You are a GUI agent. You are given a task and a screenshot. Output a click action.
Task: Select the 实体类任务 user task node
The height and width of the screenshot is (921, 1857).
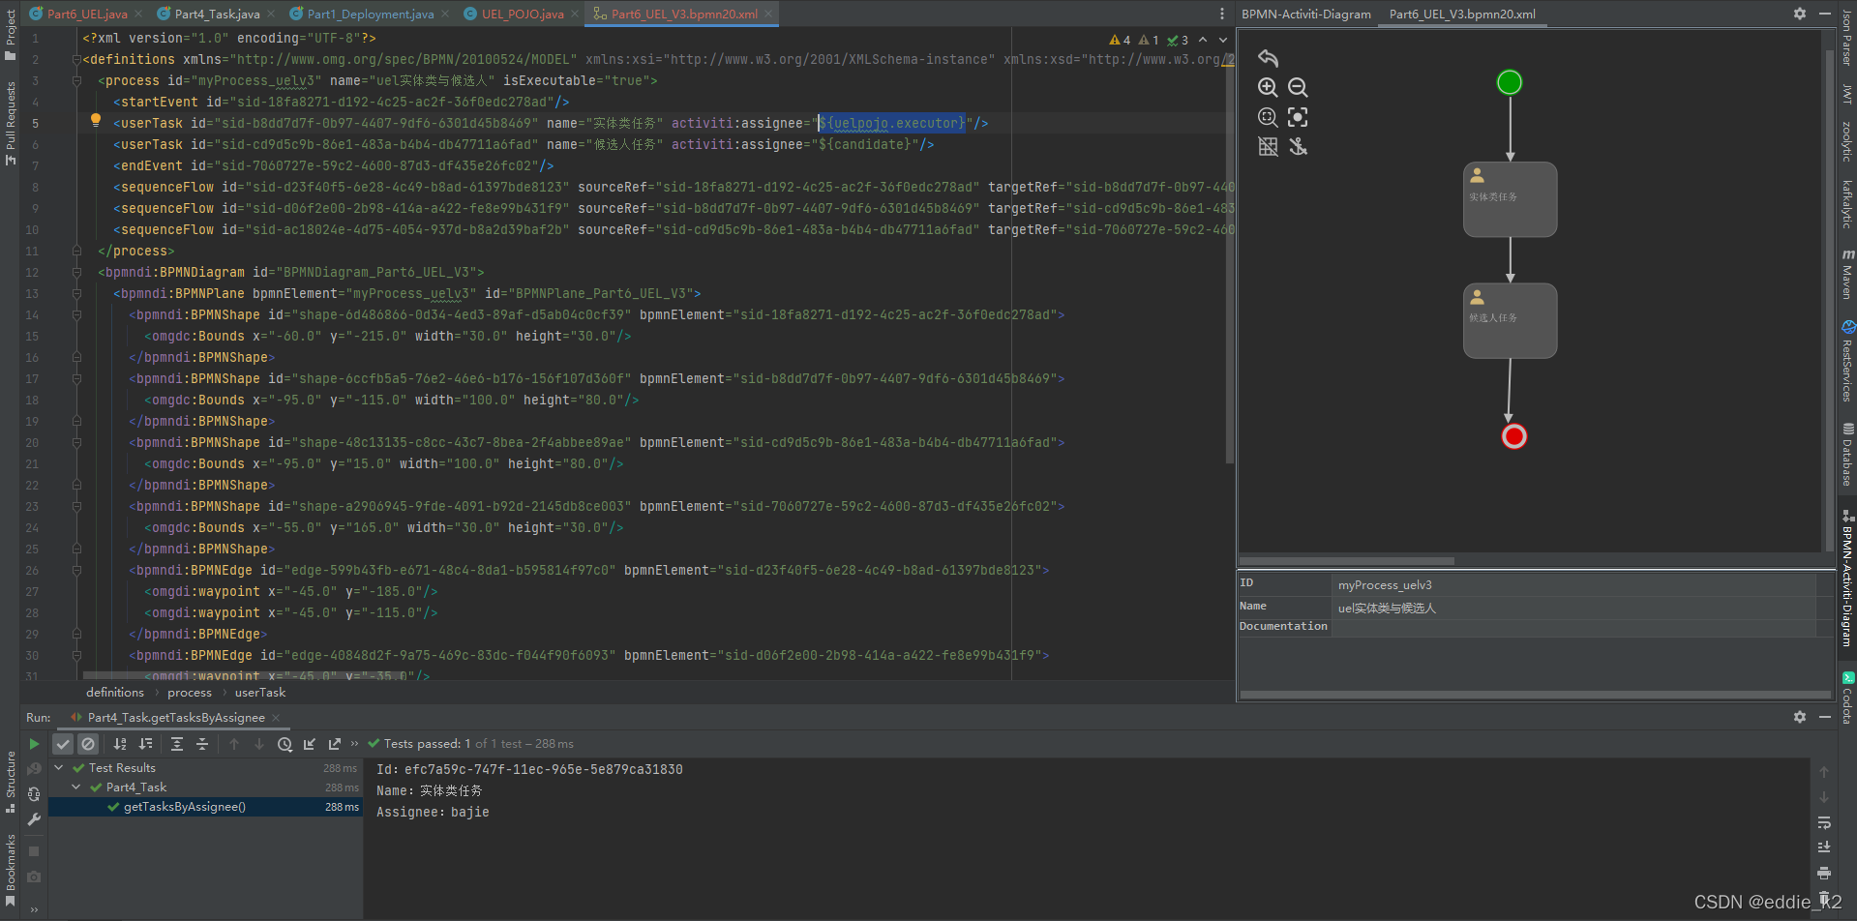(x=1510, y=199)
